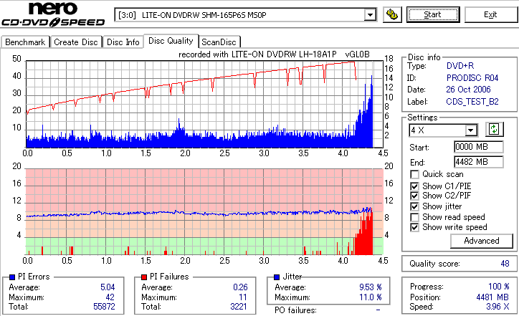Screen dimensions: 519x316
Task: Click the PI Failures maximum 11
Action: pyautogui.click(x=243, y=297)
